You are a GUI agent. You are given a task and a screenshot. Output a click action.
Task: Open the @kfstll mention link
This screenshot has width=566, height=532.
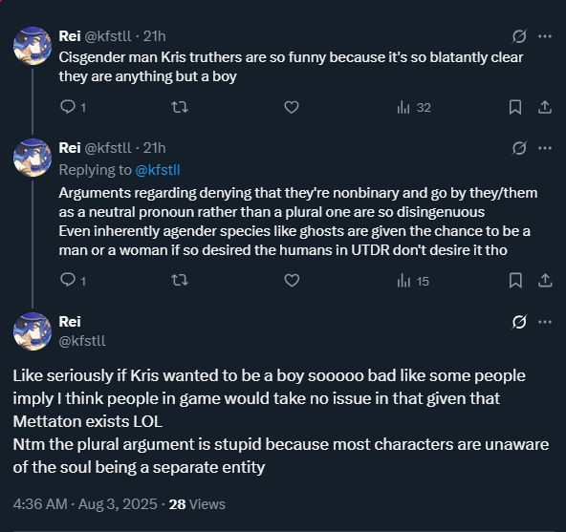(x=158, y=170)
